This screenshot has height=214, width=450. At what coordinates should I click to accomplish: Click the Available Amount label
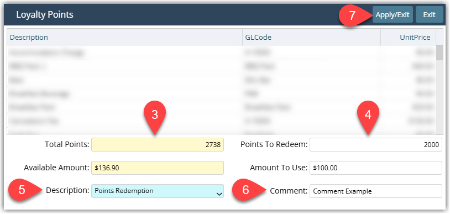coord(56,168)
